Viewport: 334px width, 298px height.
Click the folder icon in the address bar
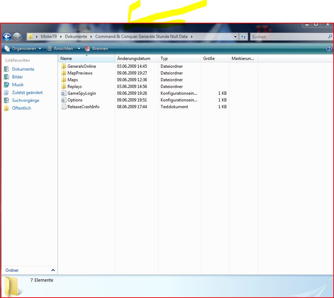[30, 37]
